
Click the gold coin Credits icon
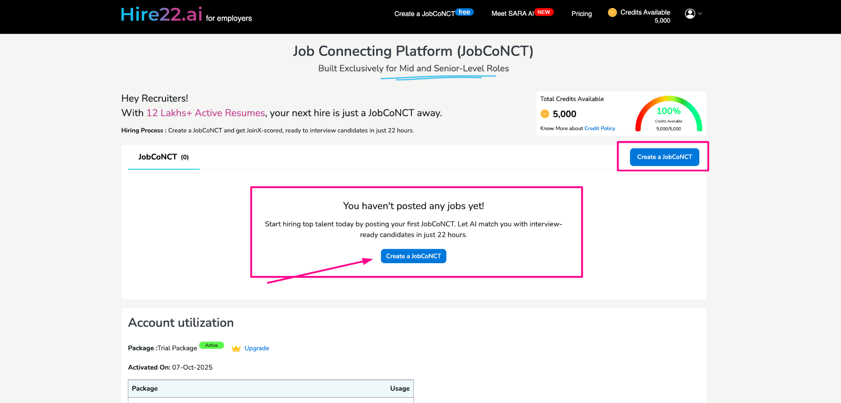(x=612, y=12)
